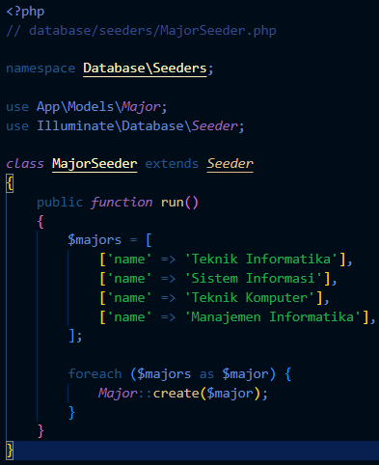Click the string 'Teknik Komputer'
The height and width of the screenshot is (465, 379).
point(250,298)
